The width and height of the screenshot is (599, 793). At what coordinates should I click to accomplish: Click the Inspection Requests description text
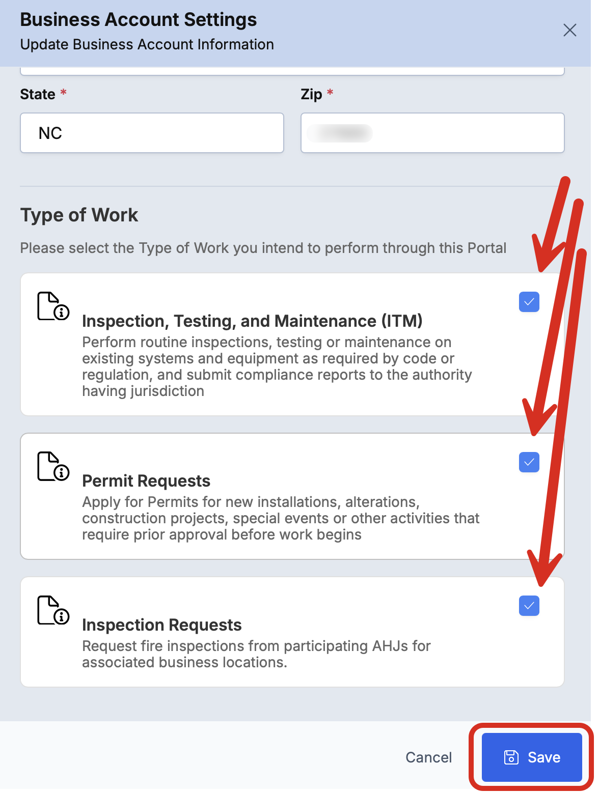click(x=256, y=654)
